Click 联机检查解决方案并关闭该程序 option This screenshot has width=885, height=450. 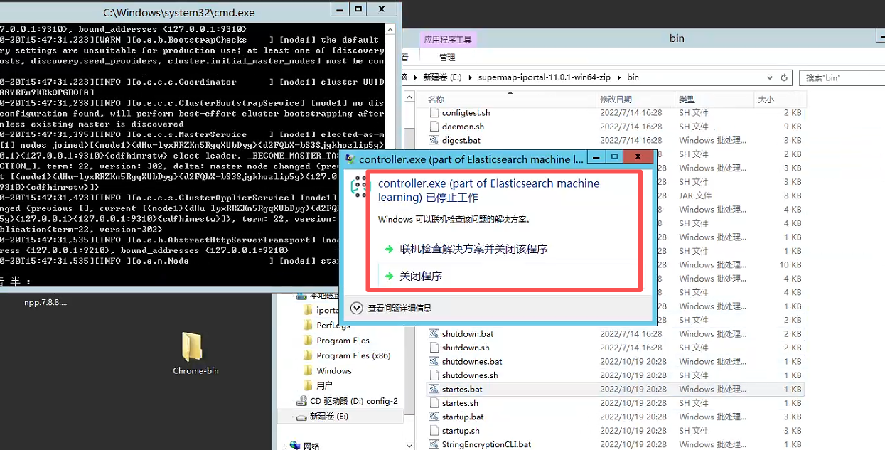473,249
